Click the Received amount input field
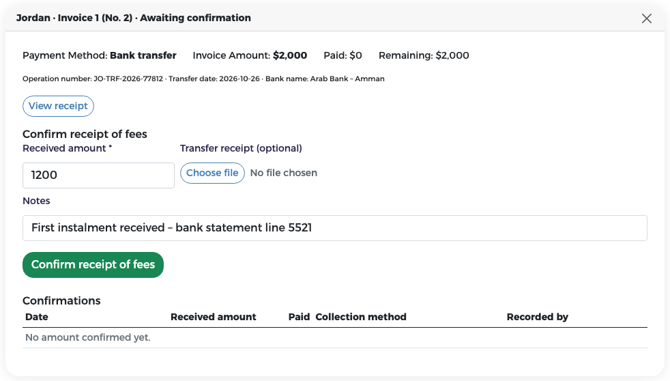 coord(98,175)
